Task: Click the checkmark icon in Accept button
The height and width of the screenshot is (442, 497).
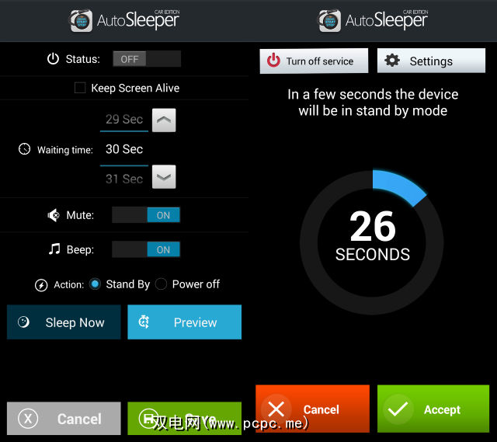Action: (398, 409)
